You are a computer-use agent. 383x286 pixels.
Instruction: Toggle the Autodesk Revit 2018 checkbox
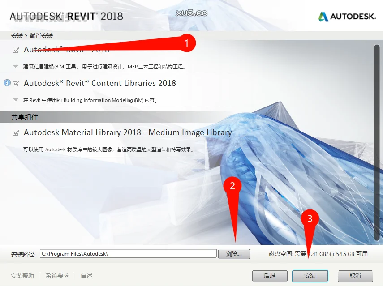tap(16, 50)
